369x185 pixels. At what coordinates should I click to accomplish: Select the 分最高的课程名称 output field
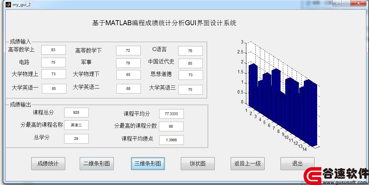click(76, 125)
